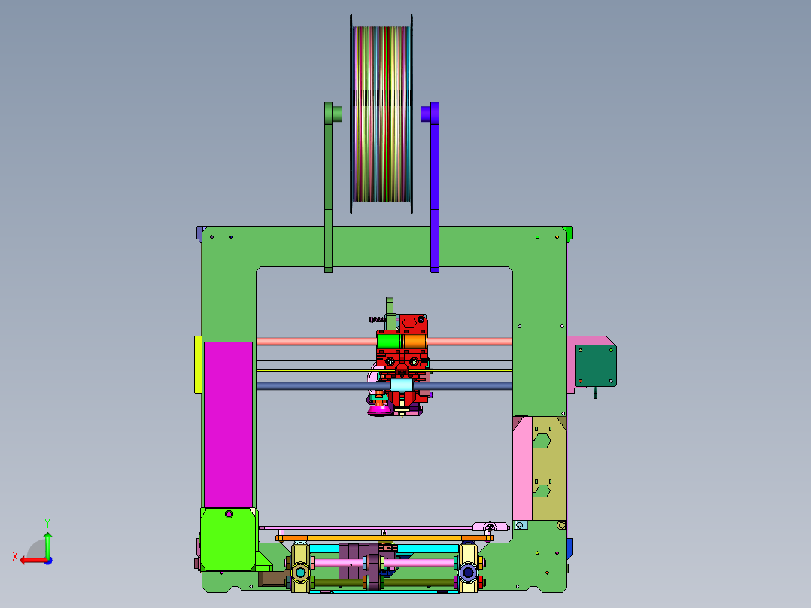
Task: Click the "Y" axis label
Action: point(47,524)
